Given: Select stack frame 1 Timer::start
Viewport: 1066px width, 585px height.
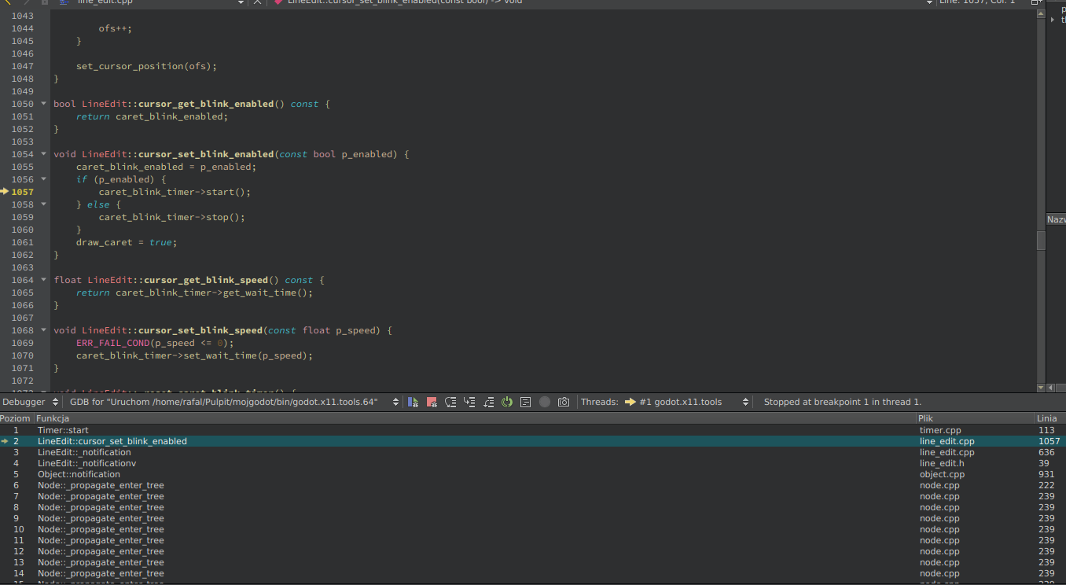Looking at the screenshot, I should (533, 430).
